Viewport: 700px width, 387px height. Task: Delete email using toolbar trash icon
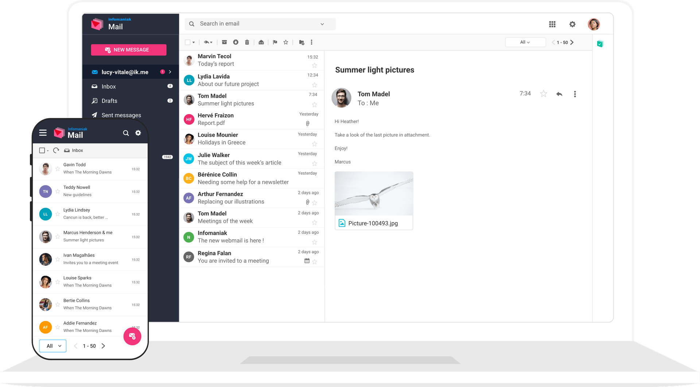coord(247,42)
